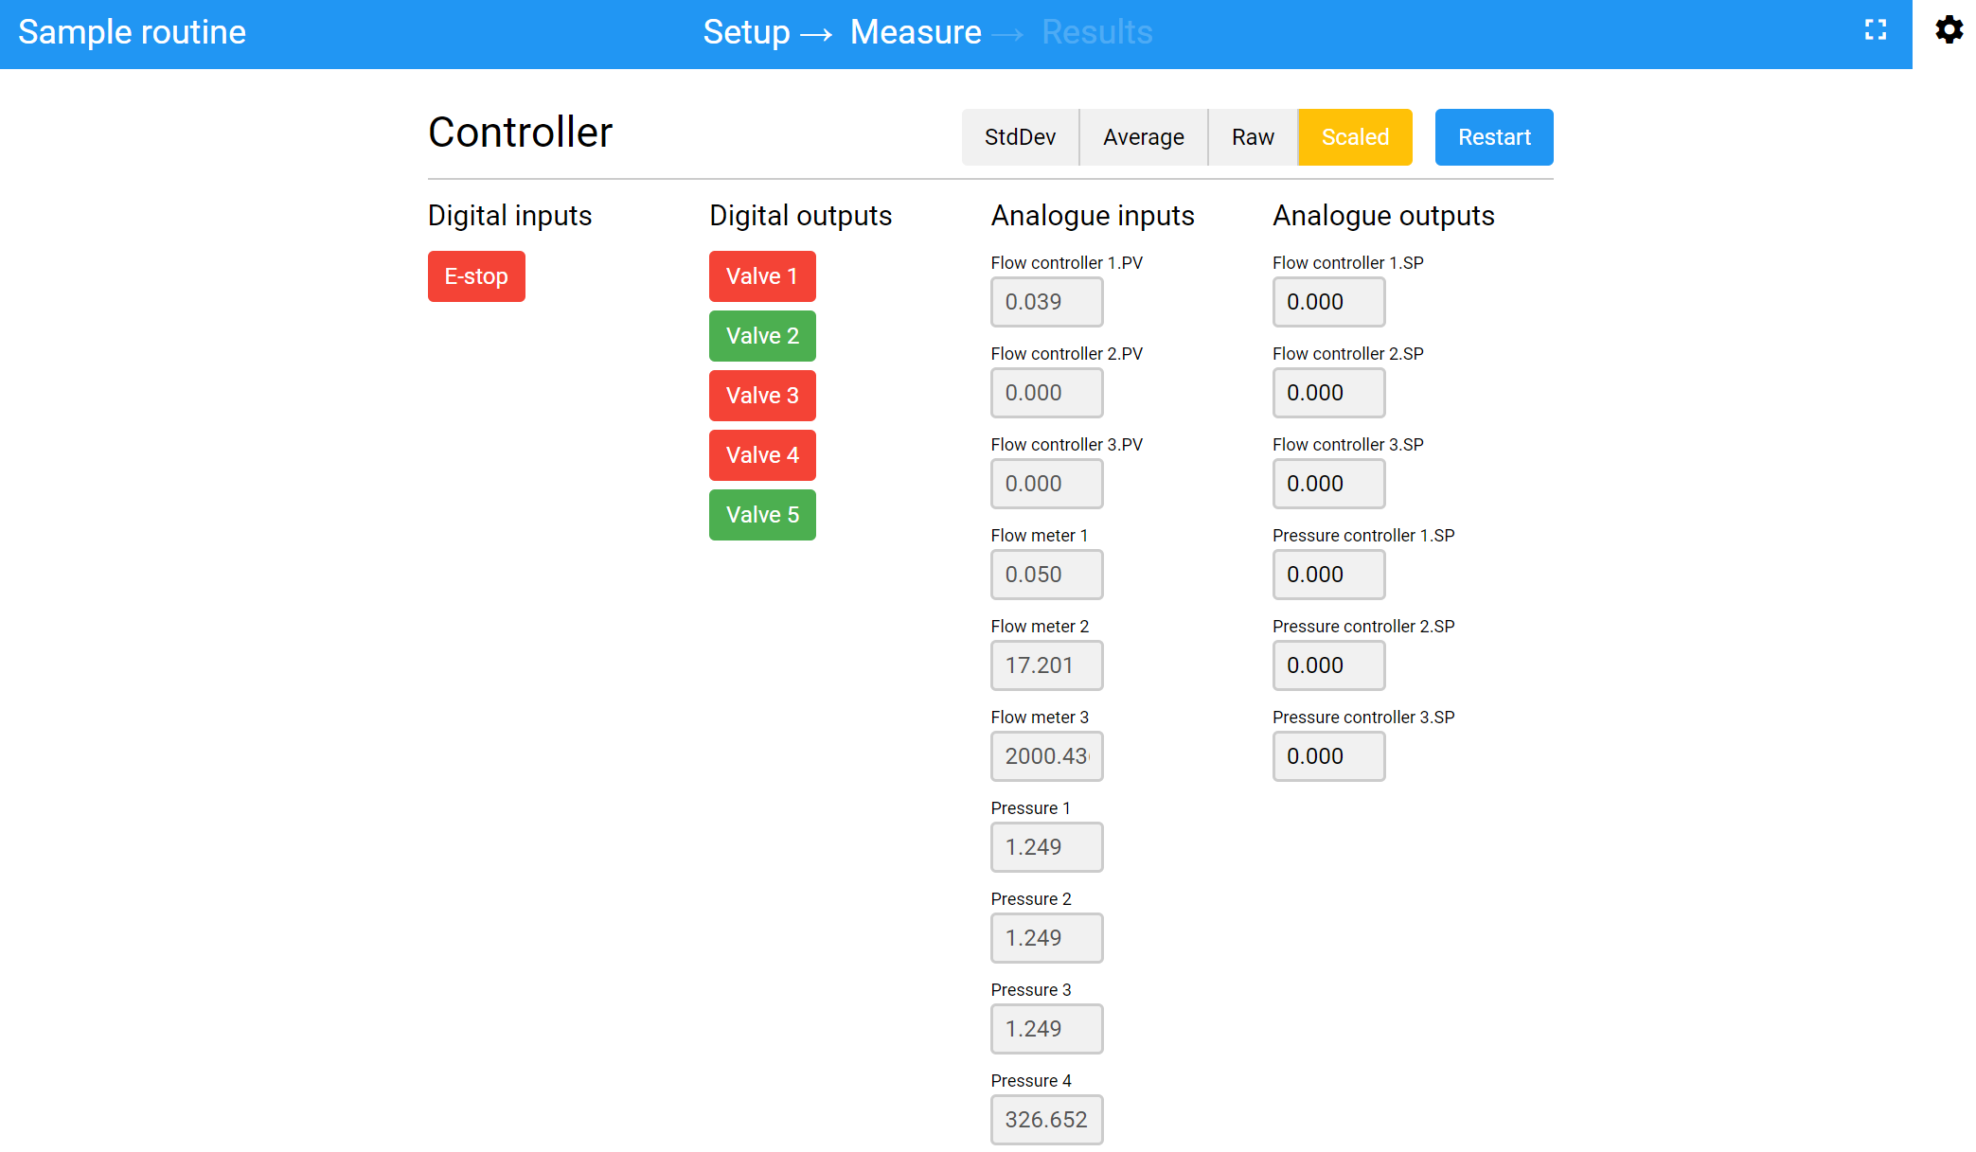The width and height of the screenshot is (1976, 1152).
Task: Go to the Measure step
Action: click(x=915, y=32)
